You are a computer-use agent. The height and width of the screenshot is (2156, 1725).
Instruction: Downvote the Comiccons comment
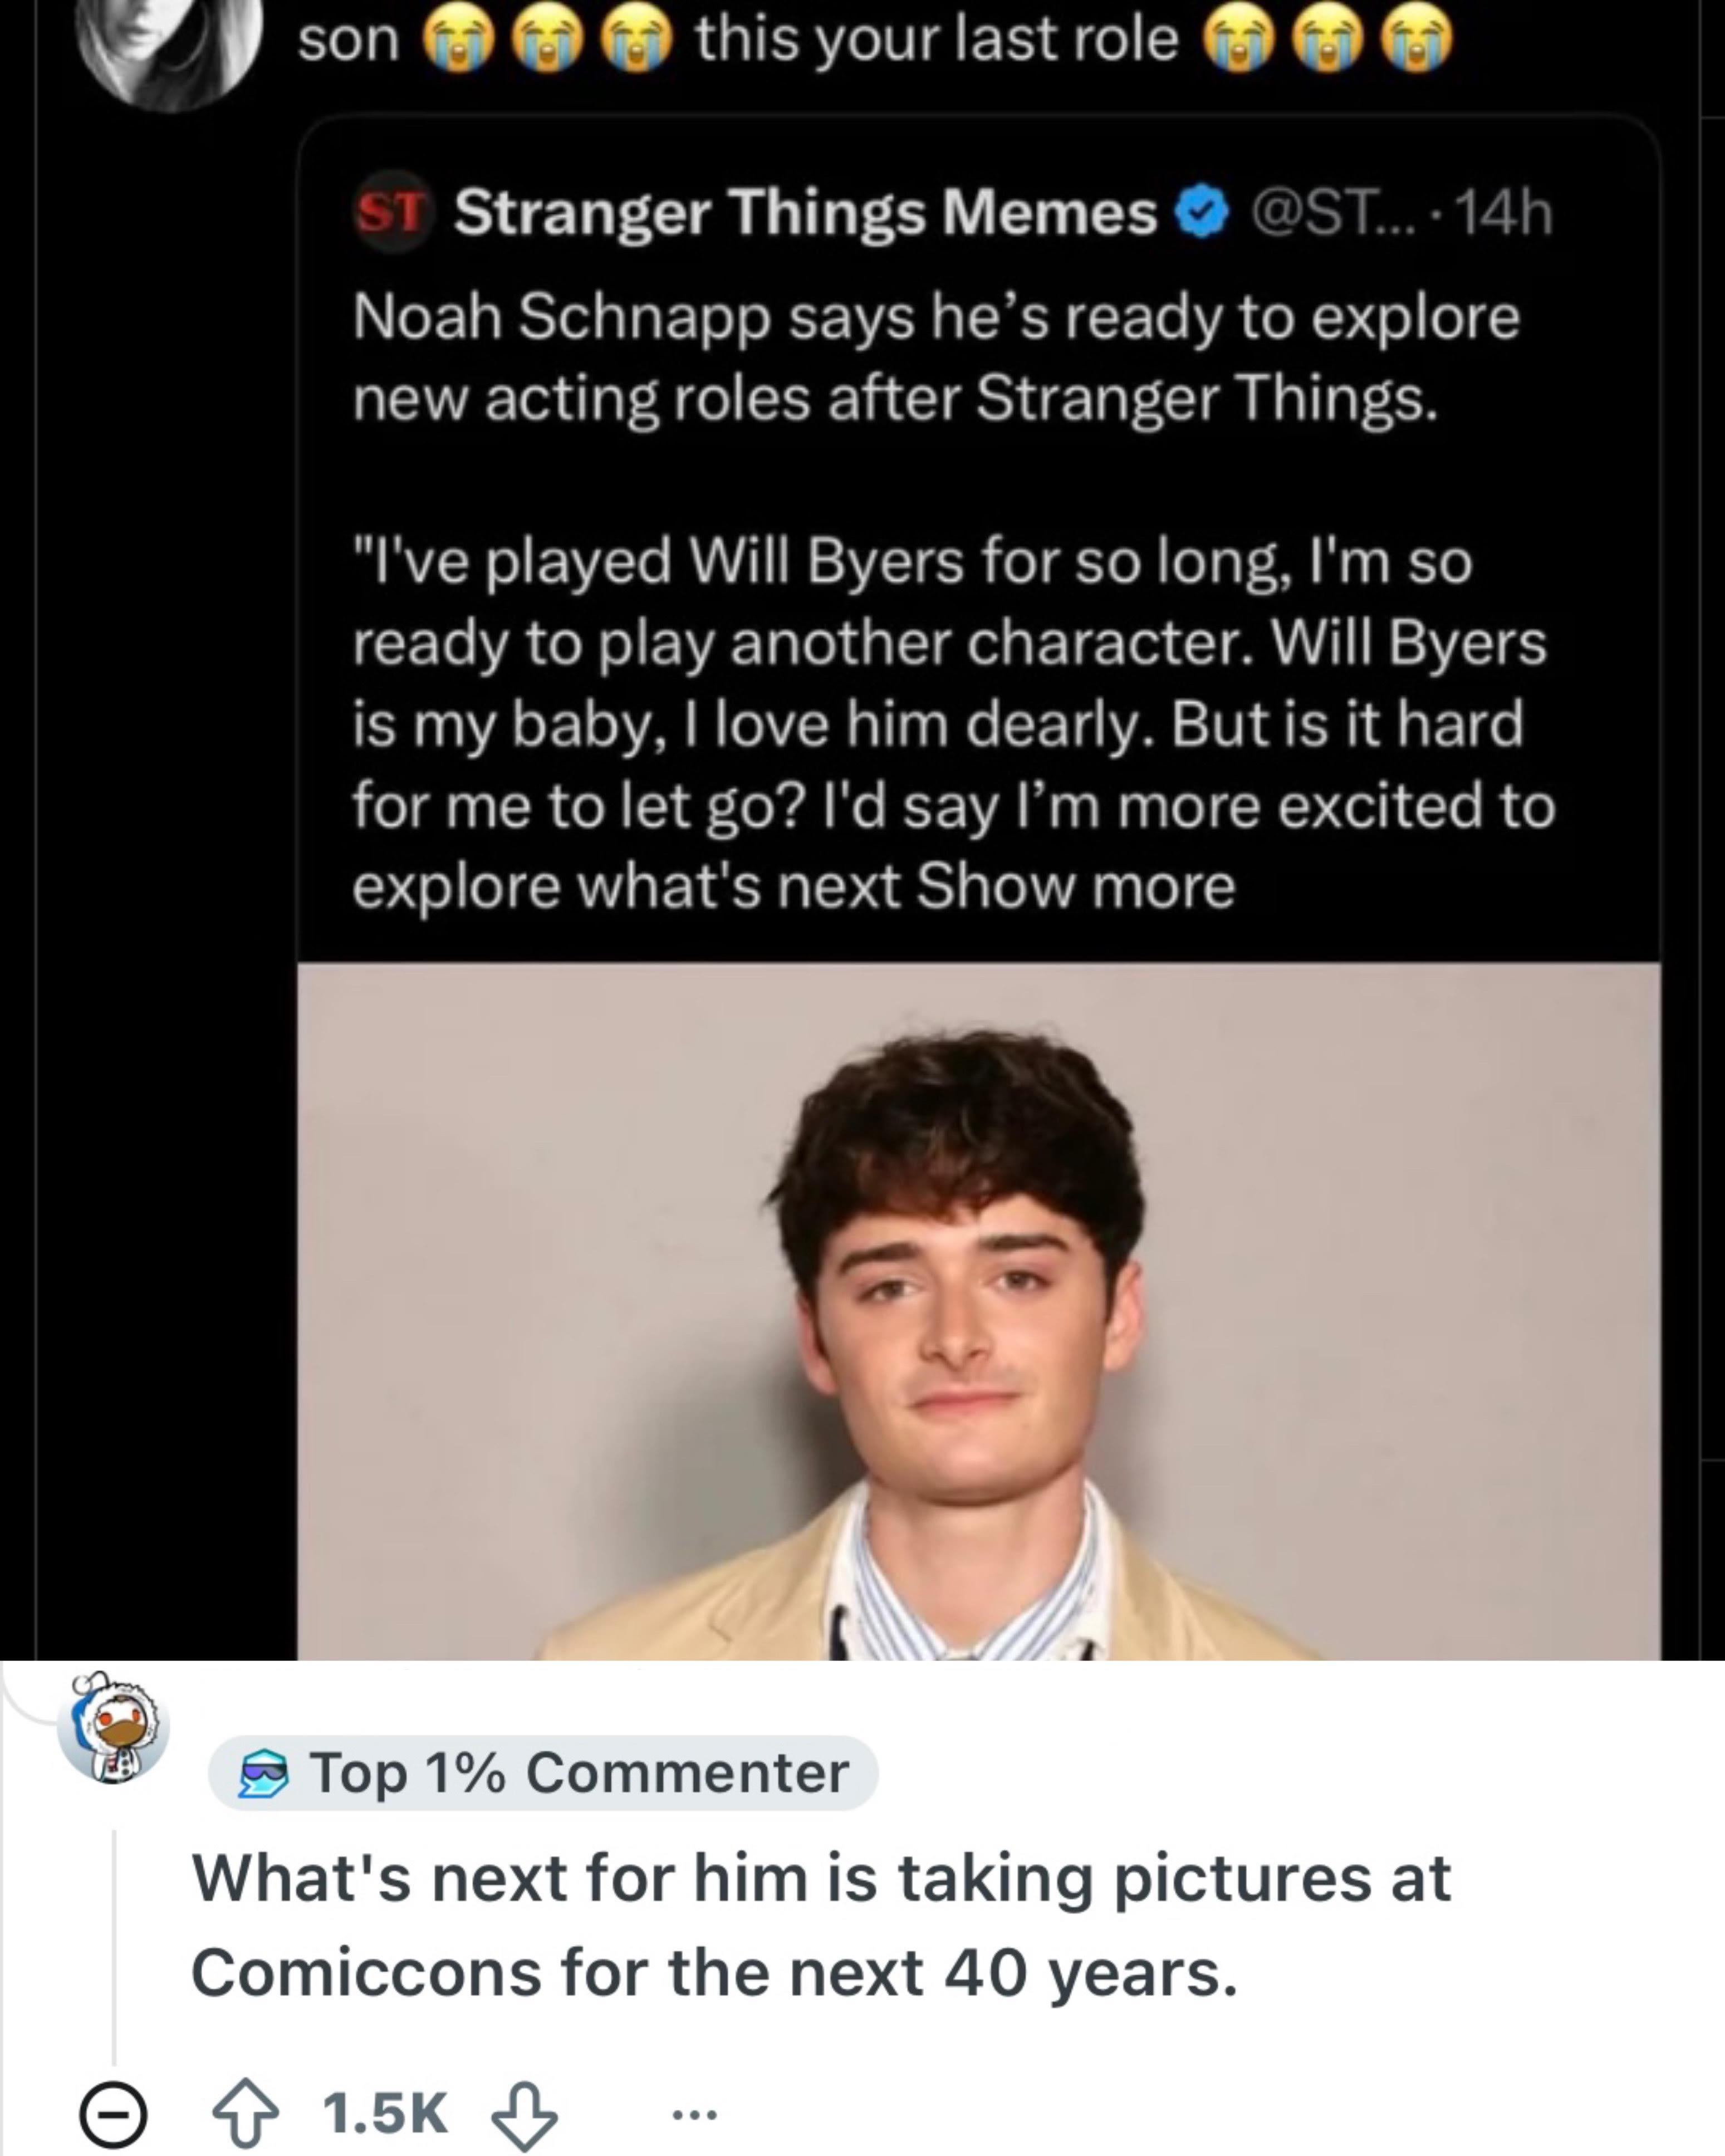[x=525, y=2114]
